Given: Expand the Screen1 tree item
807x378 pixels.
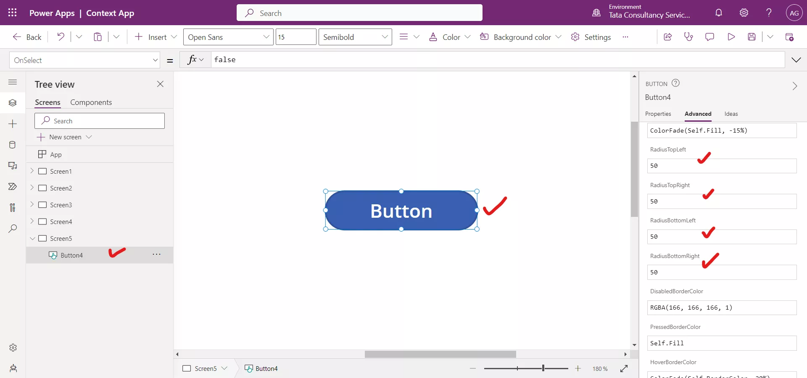Looking at the screenshot, I should click(32, 171).
